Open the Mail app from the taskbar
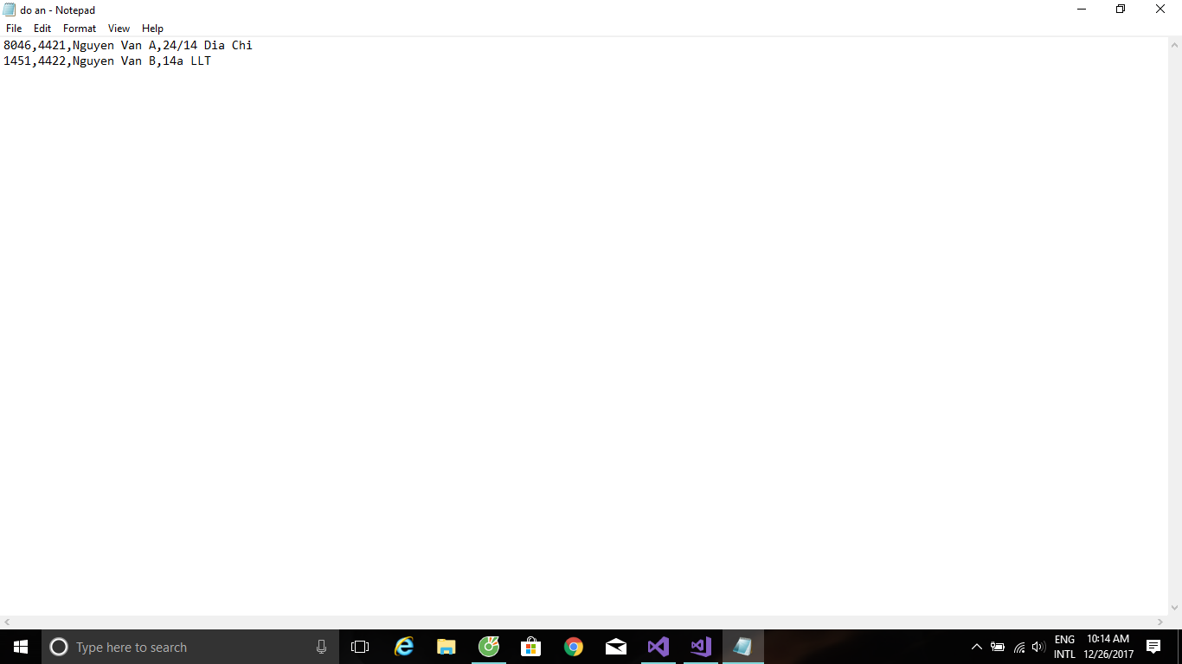The height and width of the screenshot is (664, 1182). [615, 647]
